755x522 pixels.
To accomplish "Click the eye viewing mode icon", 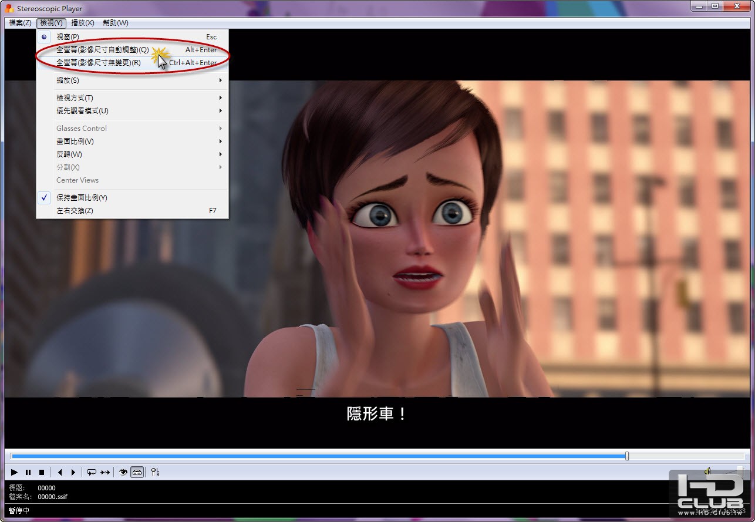I will pyautogui.click(x=123, y=472).
